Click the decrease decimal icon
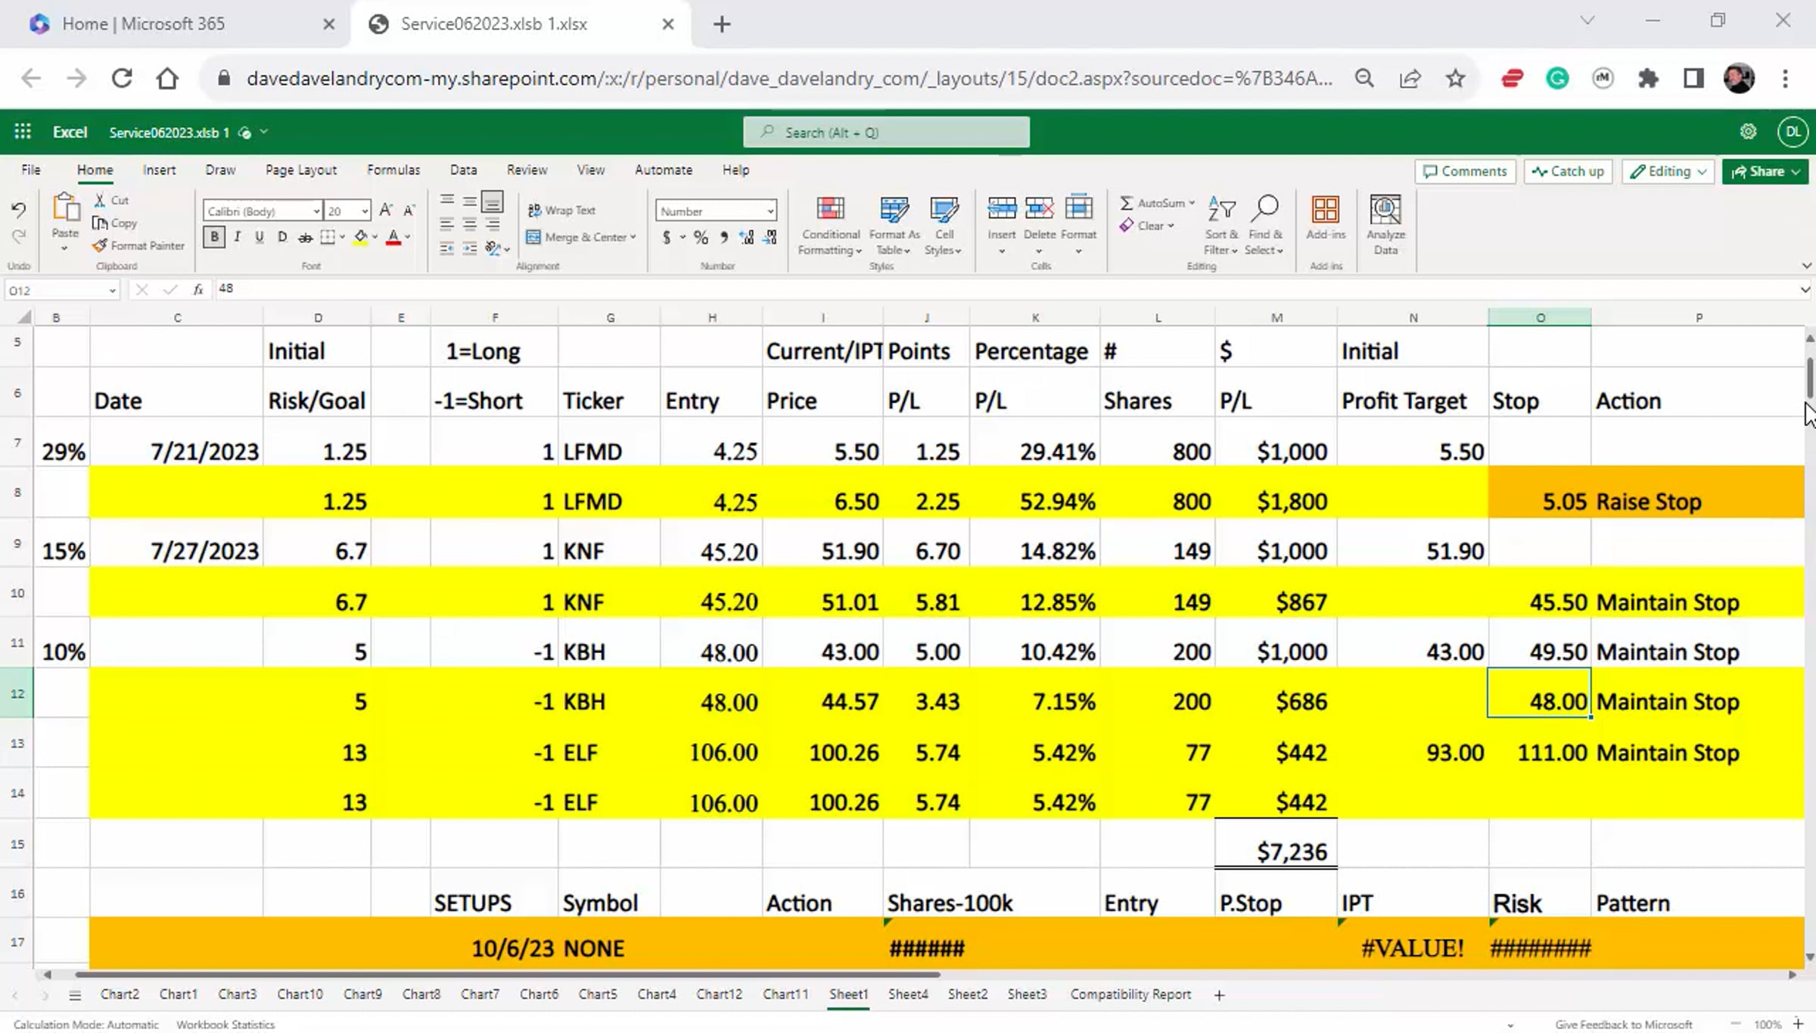Viewport: 1816px width, 1033px height. click(x=770, y=238)
